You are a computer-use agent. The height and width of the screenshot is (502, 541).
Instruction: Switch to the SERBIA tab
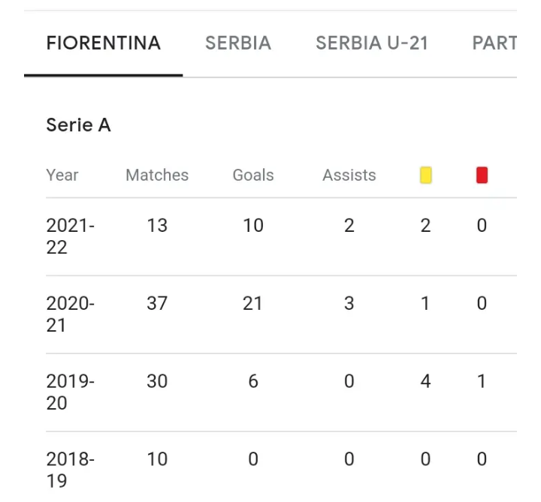click(238, 43)
